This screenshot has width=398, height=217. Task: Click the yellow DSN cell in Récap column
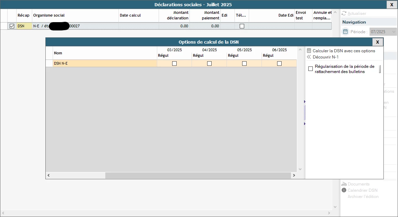click(24, 26)
